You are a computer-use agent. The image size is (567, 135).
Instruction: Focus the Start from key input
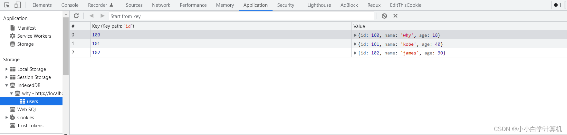(241, 16)
